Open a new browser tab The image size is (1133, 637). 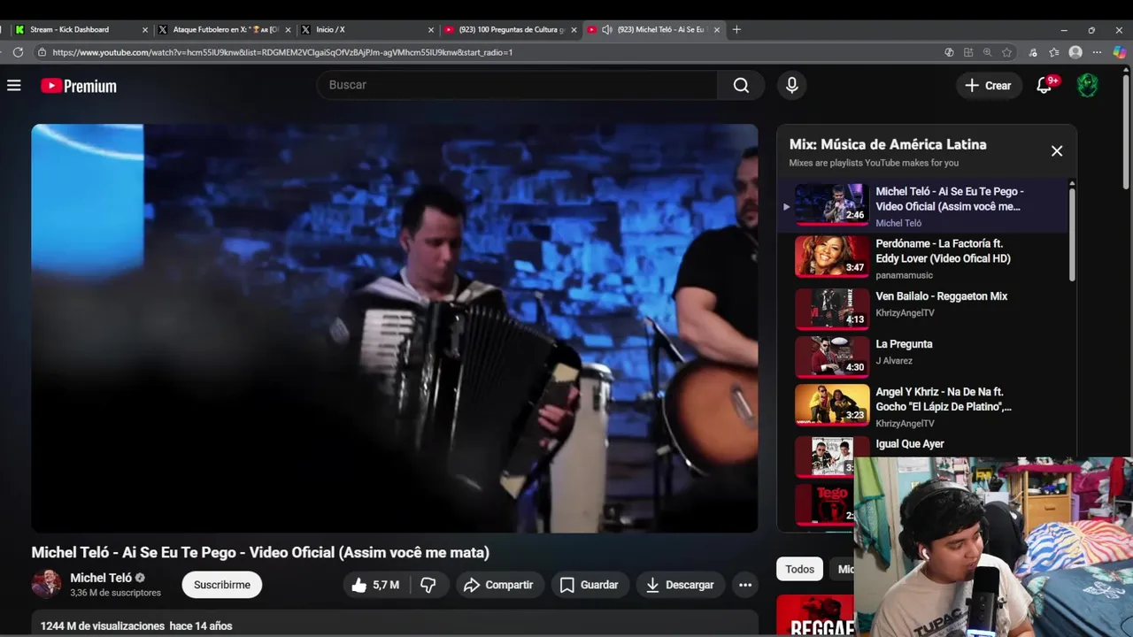[736, 29]
